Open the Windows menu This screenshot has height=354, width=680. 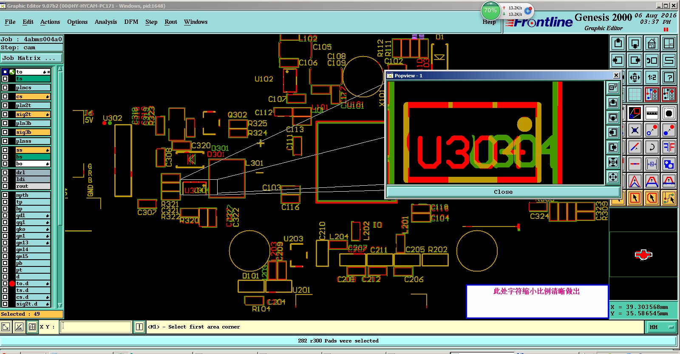pos(196,22)
